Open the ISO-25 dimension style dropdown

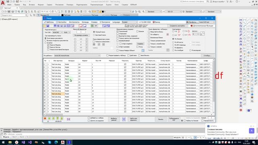point(173,12)
